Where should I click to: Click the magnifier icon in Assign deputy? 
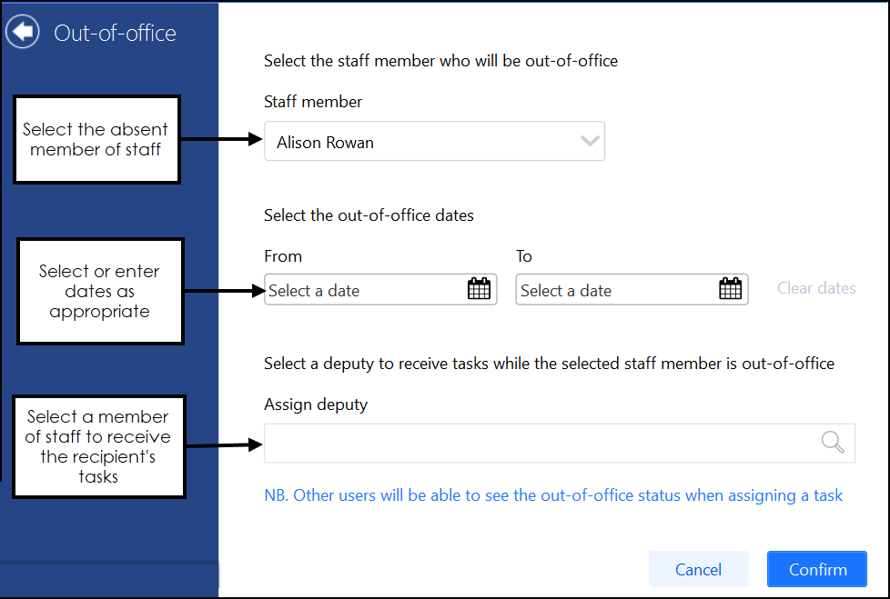(x=833, y=443)
